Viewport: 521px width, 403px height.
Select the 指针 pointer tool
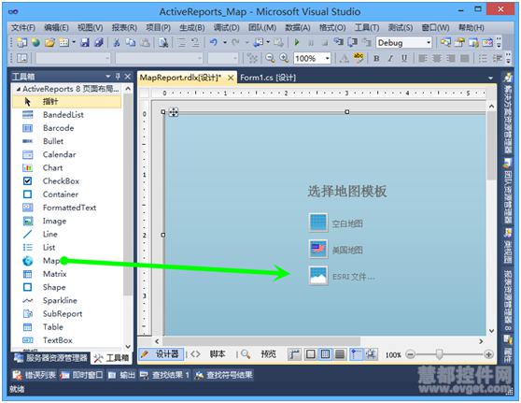(67, 102)
